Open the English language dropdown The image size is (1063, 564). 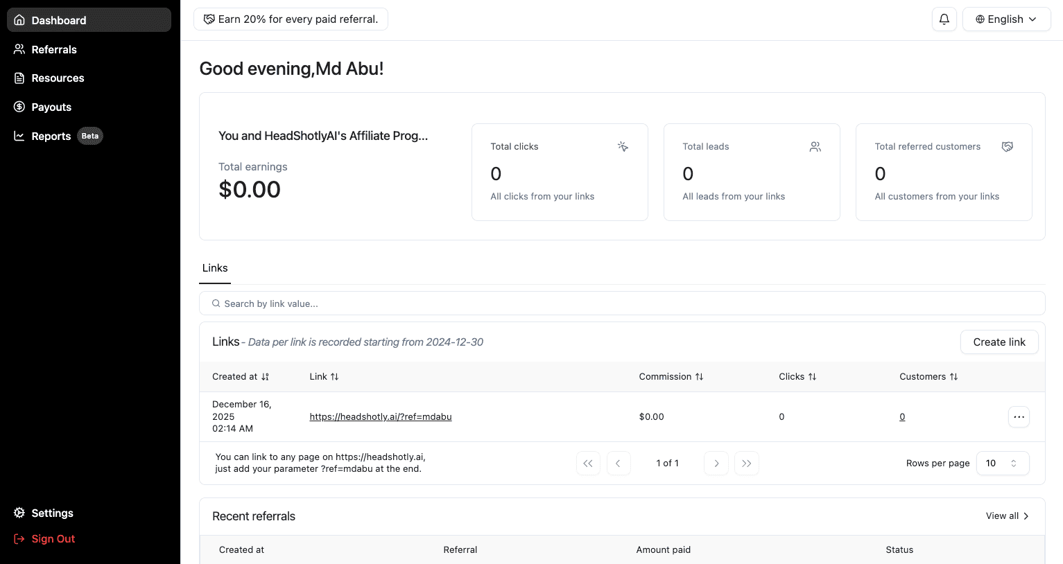coord(1005,19)
